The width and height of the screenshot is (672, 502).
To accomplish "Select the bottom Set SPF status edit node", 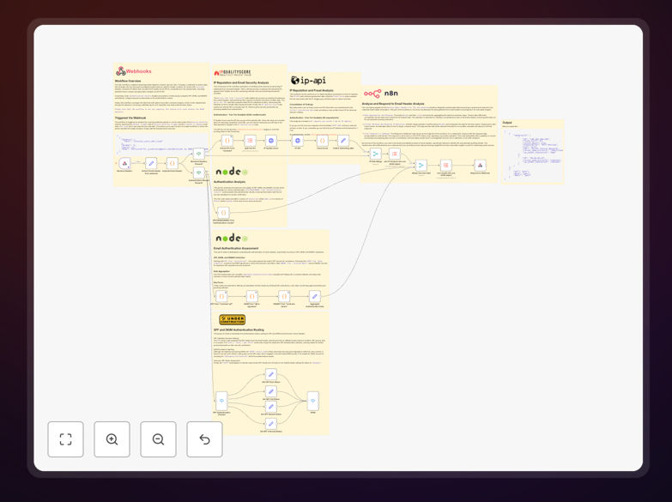I will coord(271,424).
